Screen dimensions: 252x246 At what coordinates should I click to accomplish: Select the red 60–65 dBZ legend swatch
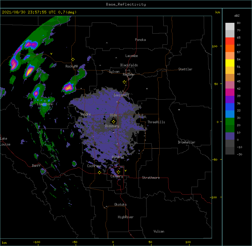pyautogui.click(x=230, y=41)
